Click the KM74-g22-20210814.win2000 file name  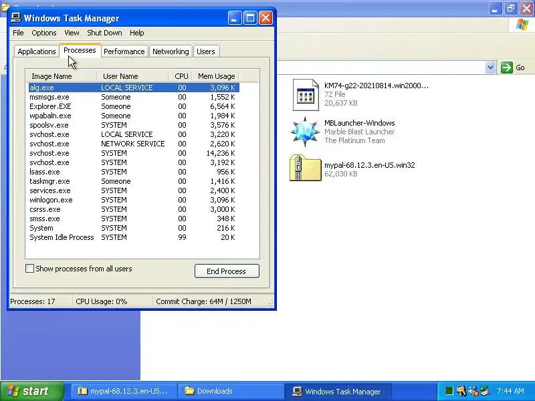377,86
